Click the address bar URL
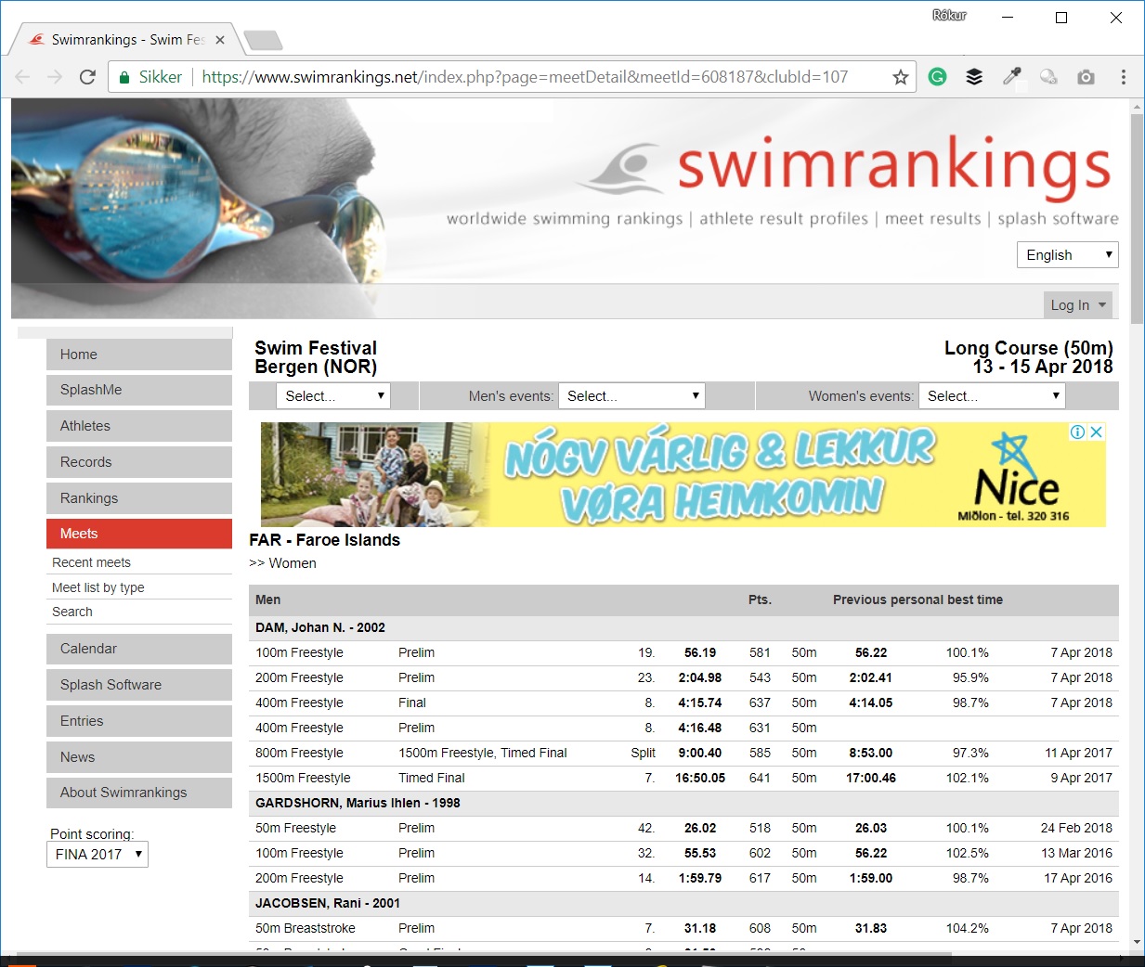This screenshot has width=1145, height=967. [x=525, y=77]
